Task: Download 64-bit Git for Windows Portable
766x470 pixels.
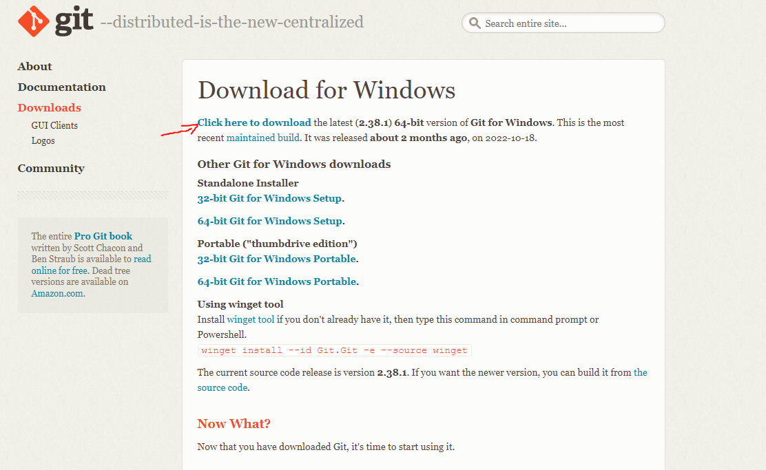Action: coord(276,281)
